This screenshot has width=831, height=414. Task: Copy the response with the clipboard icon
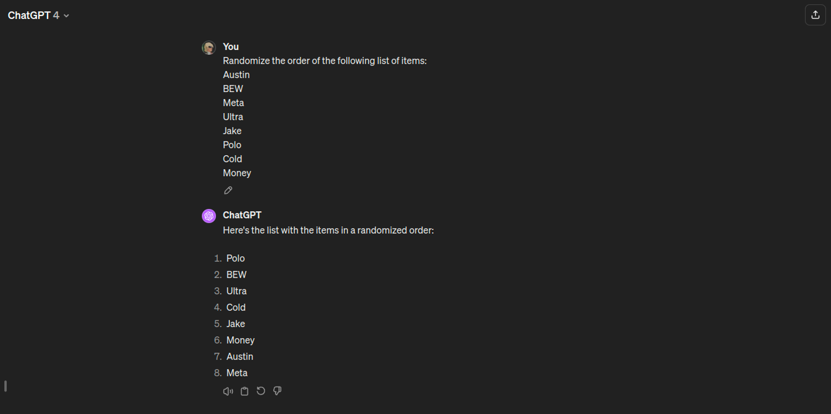click(244, 391)
